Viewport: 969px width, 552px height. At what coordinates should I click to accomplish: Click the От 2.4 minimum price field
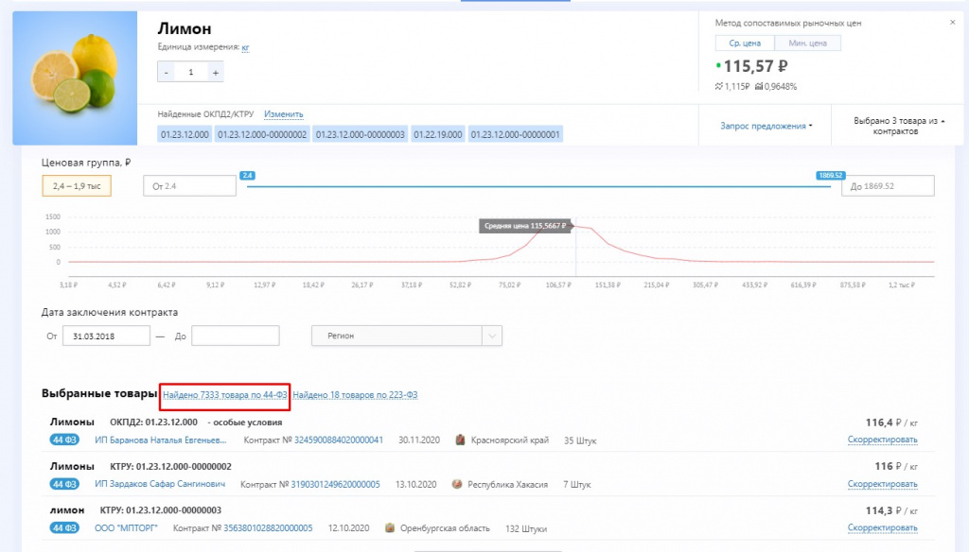[x=189, y=186]
